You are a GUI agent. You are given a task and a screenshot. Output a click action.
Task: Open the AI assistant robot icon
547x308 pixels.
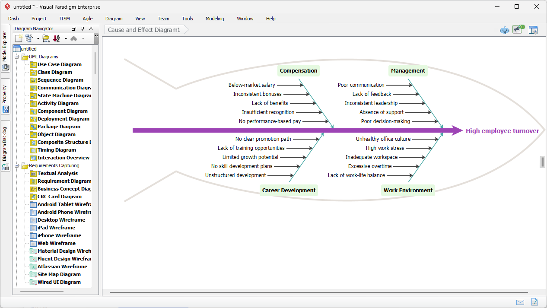[x=504, y=30]
